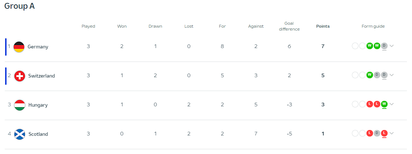The width and height of the screenshot is (412, 154).
Task: Click the Goal difference column header
Action: [289, 26]
